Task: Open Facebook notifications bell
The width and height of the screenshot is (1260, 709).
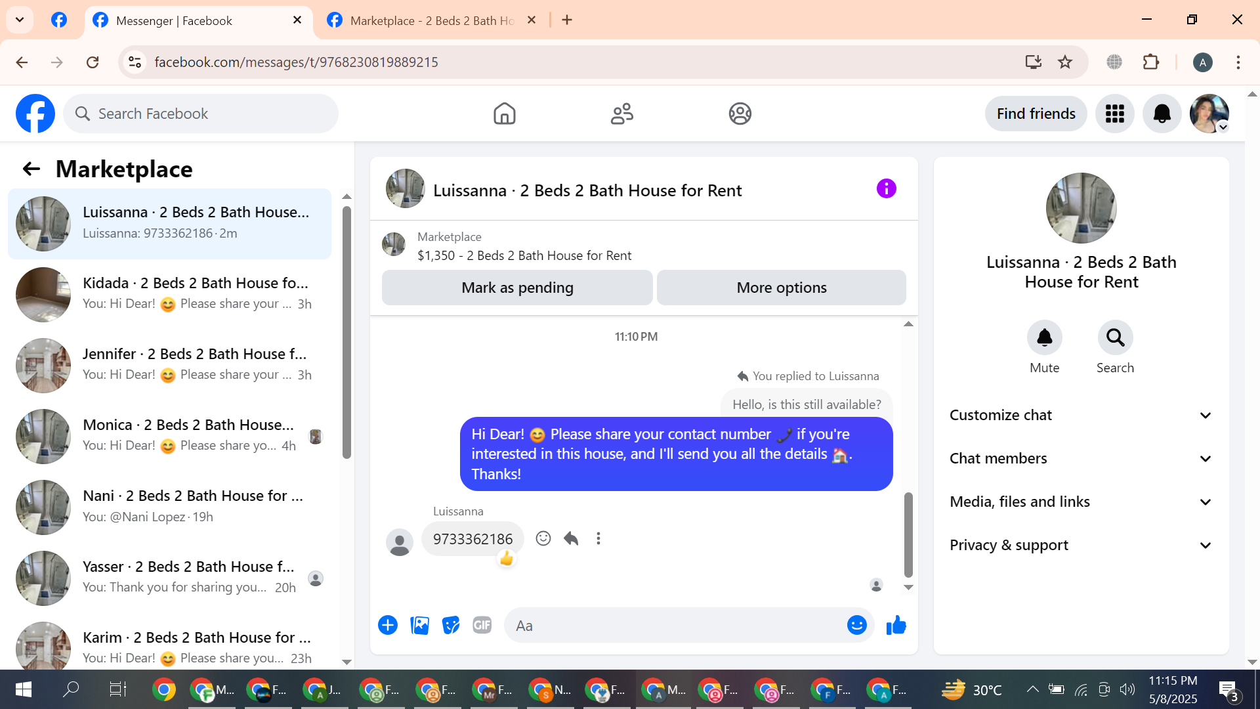Action: tap(1162, 114)
